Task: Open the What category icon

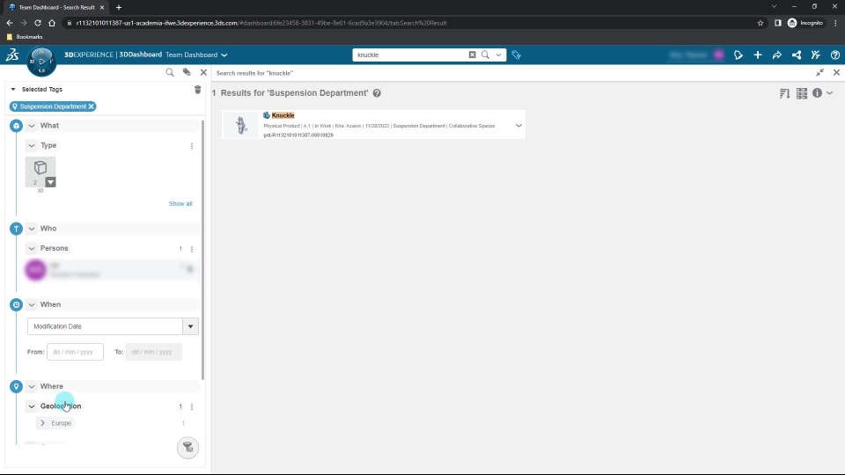Action: tap(16, 126)
